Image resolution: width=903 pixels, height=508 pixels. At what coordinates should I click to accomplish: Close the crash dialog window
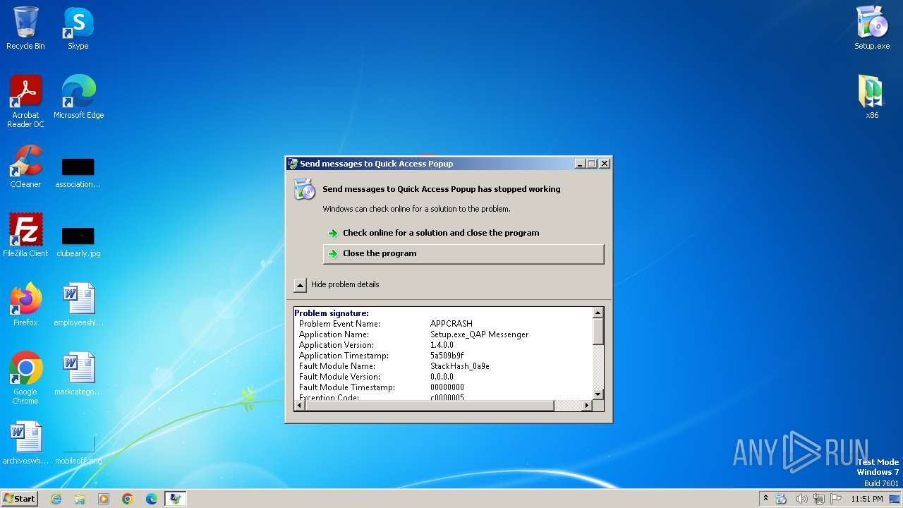(x=604, y=163)
